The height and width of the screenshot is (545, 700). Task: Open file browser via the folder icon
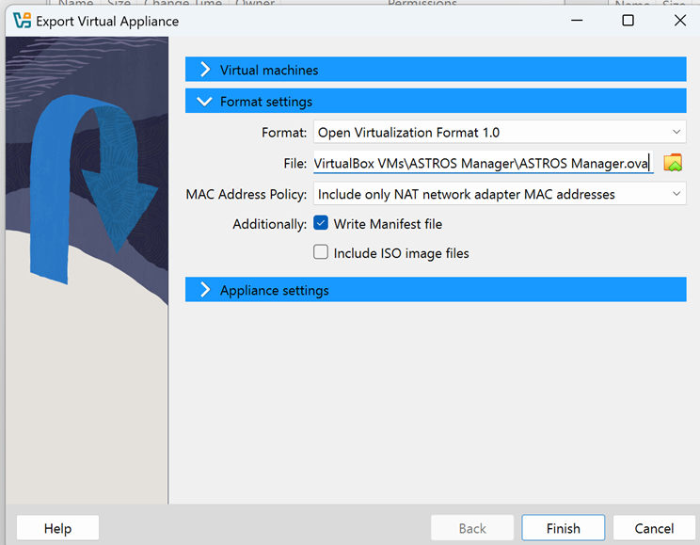672,163
